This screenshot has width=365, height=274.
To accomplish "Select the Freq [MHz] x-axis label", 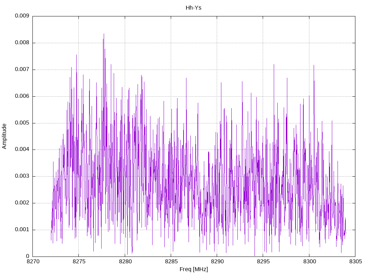I will pos(194,269).
